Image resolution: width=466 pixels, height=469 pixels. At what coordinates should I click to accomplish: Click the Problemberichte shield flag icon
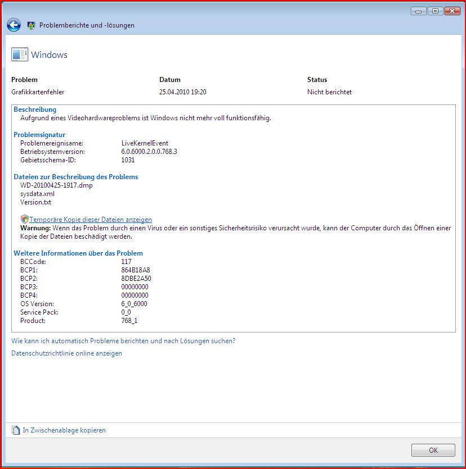[31, 25]
